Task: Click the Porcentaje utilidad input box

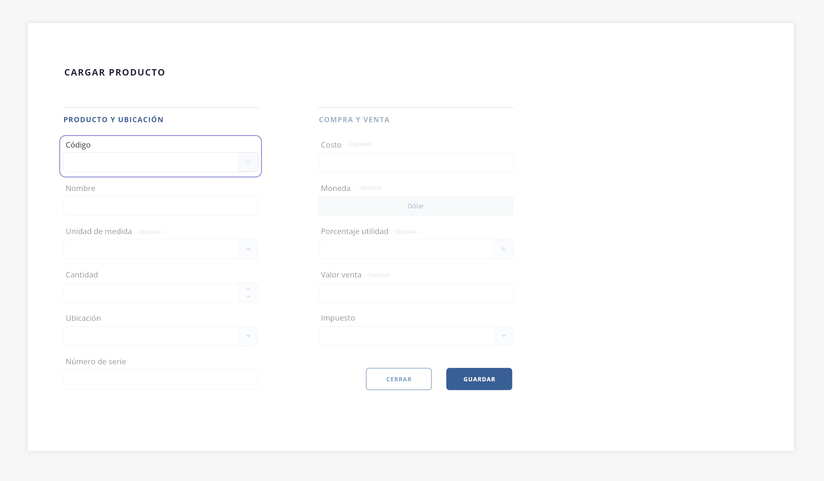Action: (x=406, y=250)
